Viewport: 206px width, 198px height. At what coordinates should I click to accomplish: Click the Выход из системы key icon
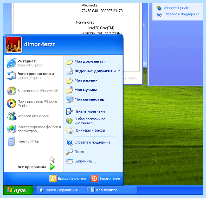(53, 178)
